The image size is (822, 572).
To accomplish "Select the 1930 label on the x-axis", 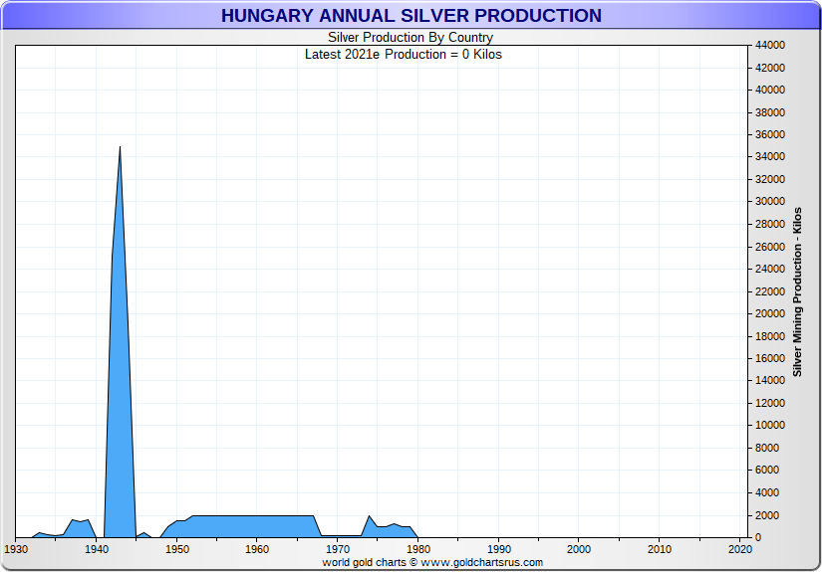I will pyautogui.click(x=16, y=549).
